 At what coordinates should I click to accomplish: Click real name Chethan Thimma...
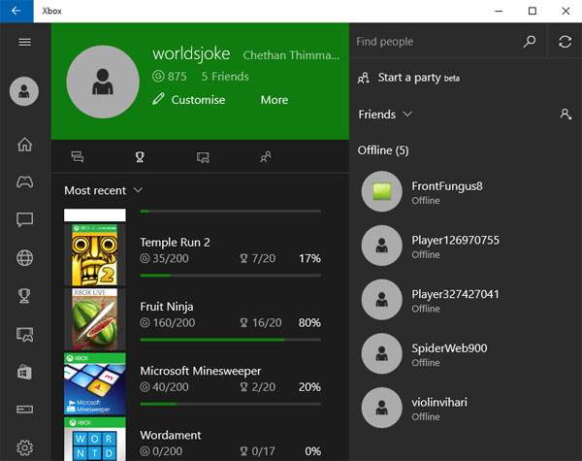point(291,55)
